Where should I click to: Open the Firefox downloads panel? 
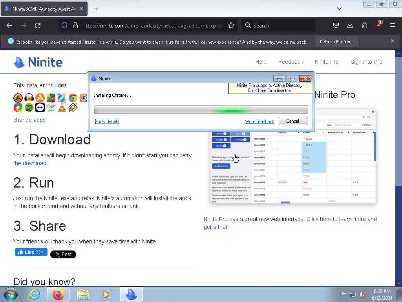pyautogui.click(x=350, y=25)
